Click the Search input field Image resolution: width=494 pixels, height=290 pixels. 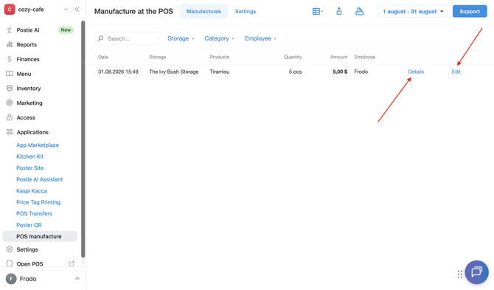pyautogui.click(x=127, y=38)
